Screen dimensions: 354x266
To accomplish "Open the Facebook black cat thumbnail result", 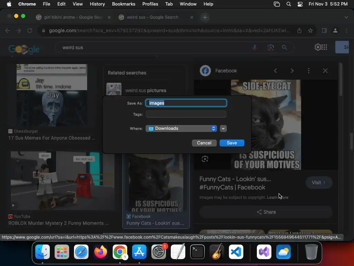I will pyautogui.click(x=156, y=183).
